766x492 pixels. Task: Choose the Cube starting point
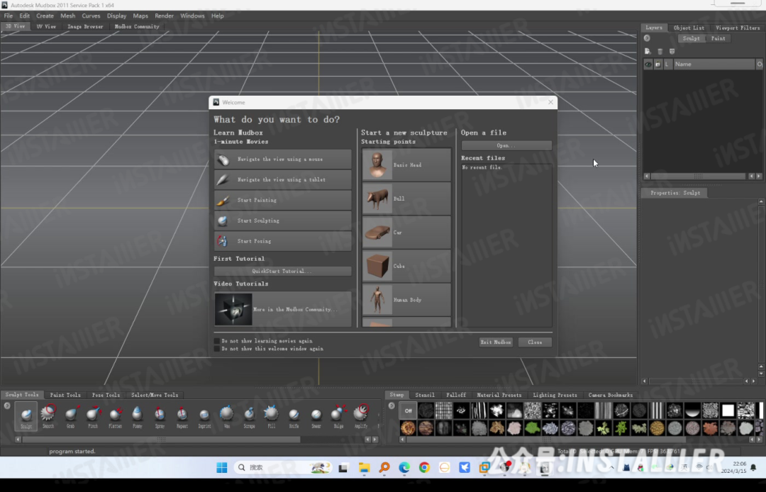coord(406,266)
